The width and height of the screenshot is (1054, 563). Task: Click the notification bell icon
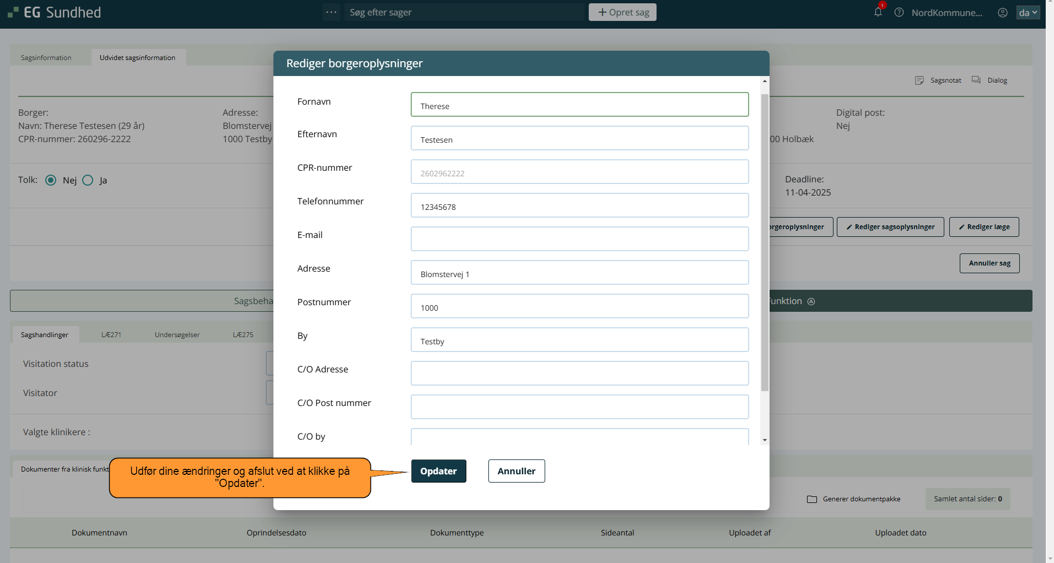click(x=878, y=12)
